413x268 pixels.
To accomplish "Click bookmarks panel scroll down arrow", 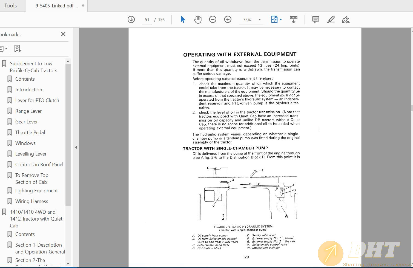I will (68, 263).
